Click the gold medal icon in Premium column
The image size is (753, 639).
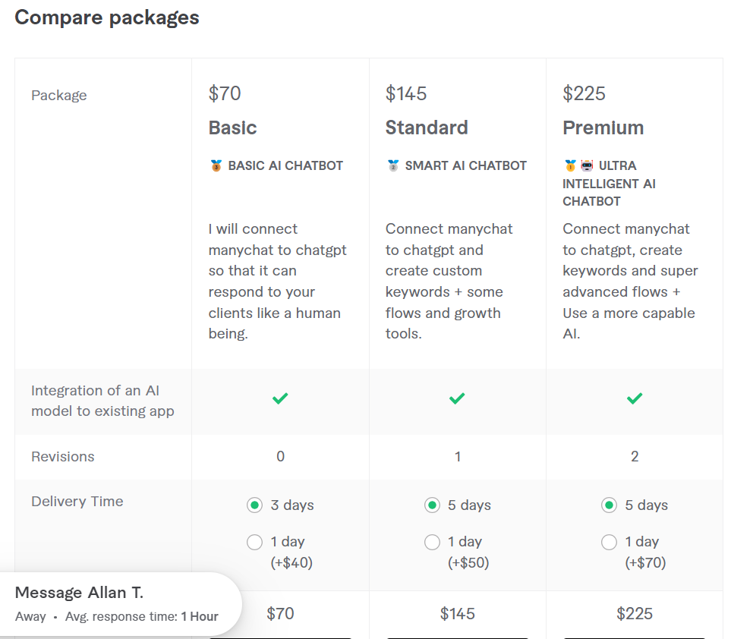coord(570,165)
